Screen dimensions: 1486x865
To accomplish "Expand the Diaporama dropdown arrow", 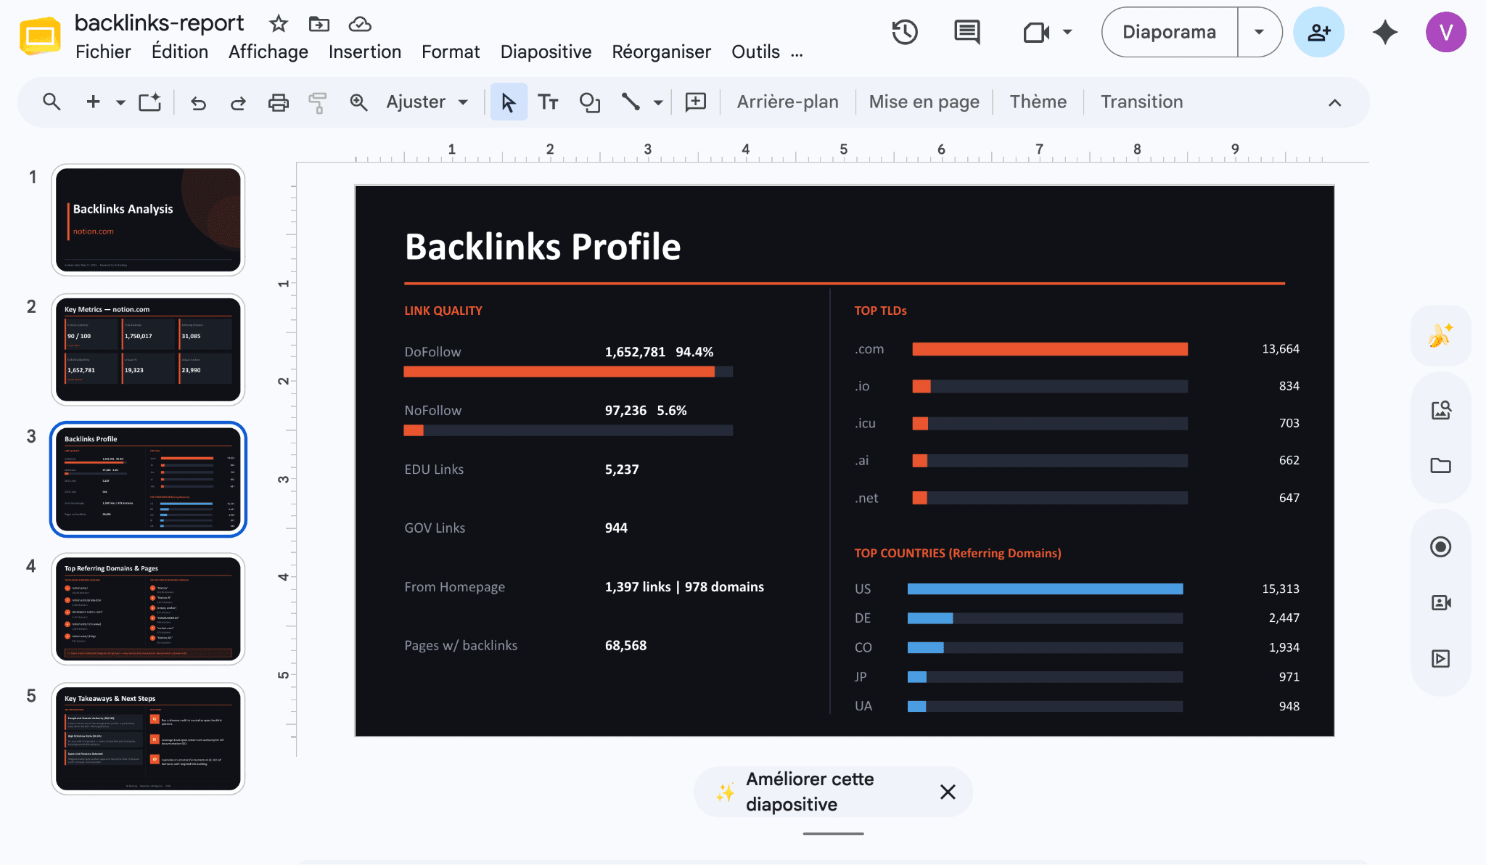I will (x=1259, y=32).
